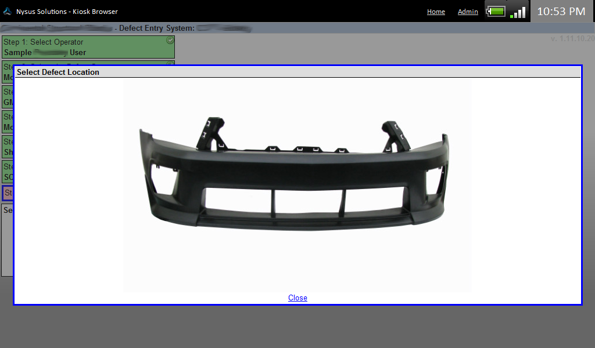Click the green battery status icon
The height and width of the screenshot is (348, 595).
[x=496, y=12]
